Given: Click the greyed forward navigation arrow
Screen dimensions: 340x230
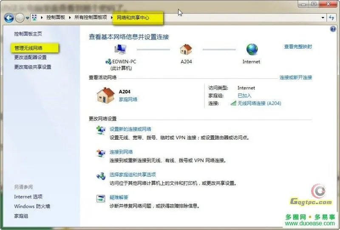Looking at the screenshot, I should (20, 18).
